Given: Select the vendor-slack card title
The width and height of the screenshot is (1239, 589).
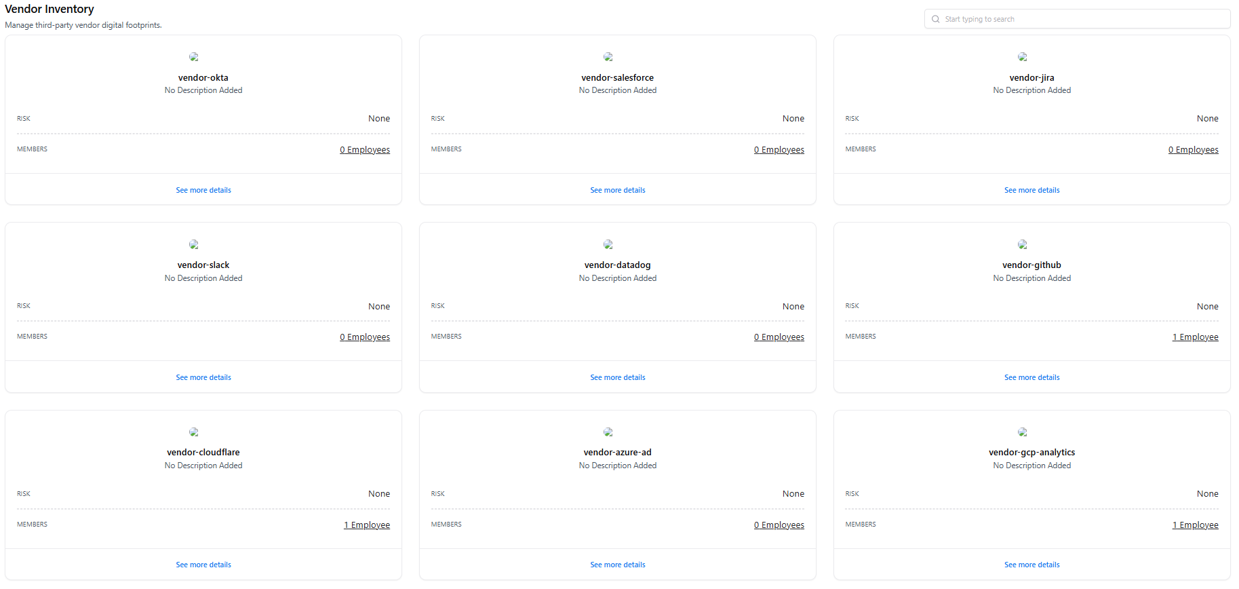Looking at the screenshot, I should click(x=203, y=265).
